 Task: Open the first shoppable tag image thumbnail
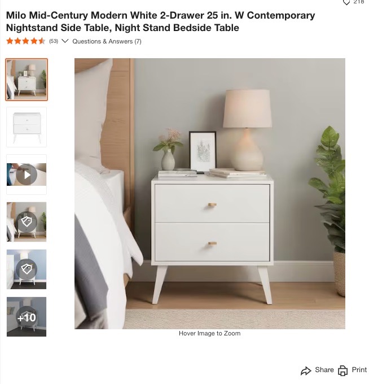click(27, 222)
